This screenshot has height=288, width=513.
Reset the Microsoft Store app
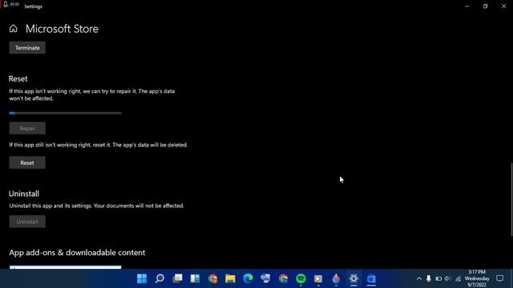[x=27, y=162]
